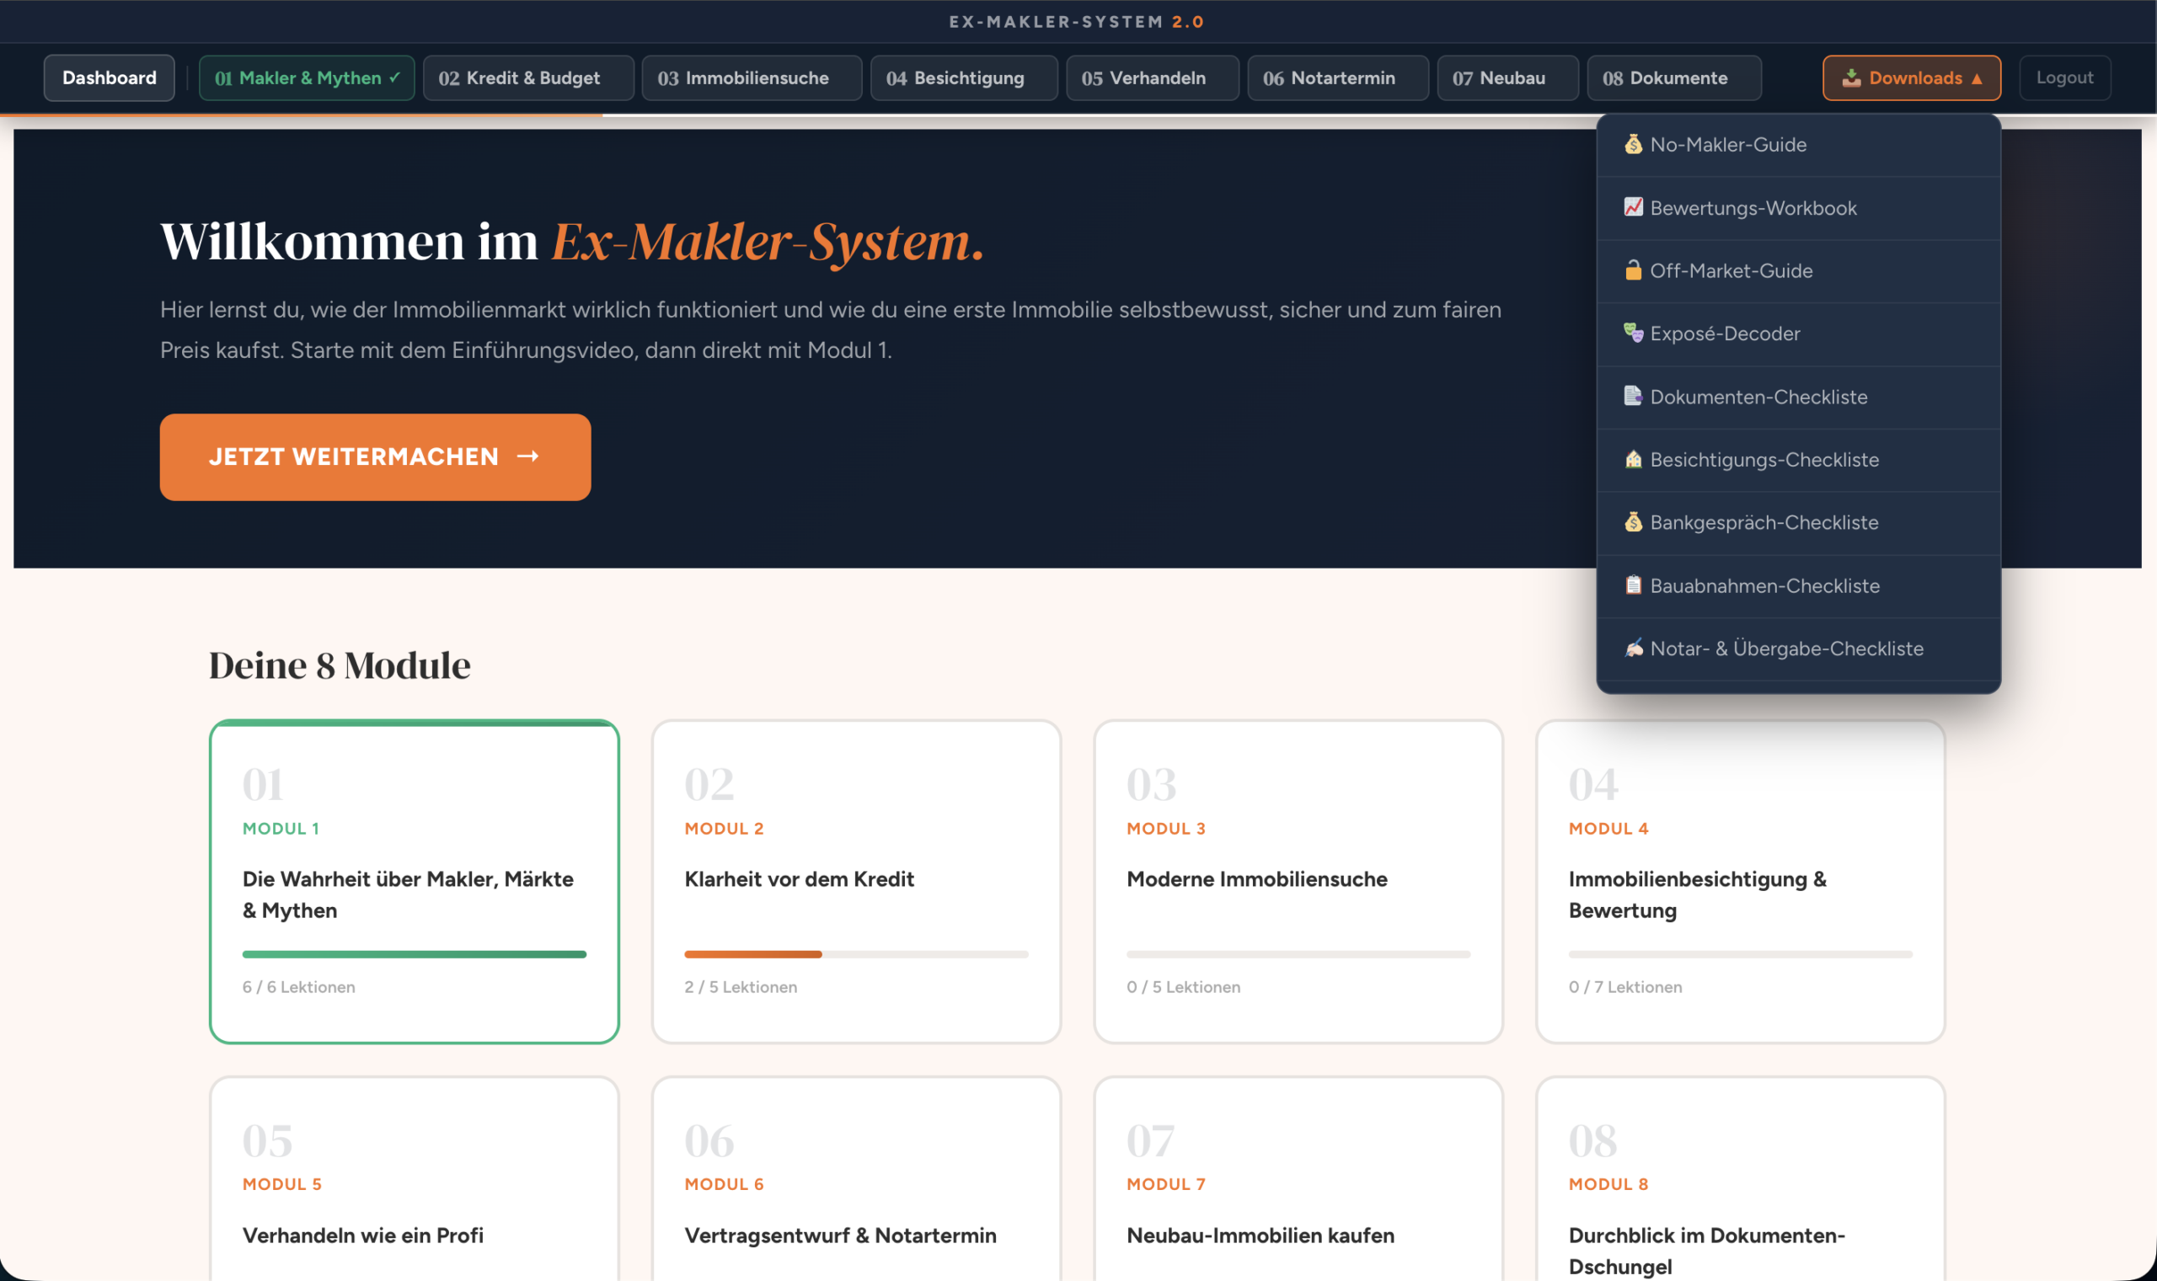Click the orange MODUL 2 label
Screen dimensions: 2157x1281
tap(725, 829)
